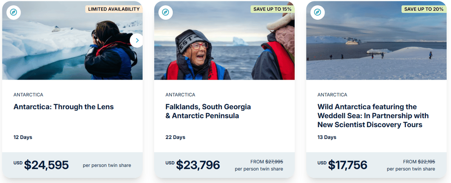Image resolution: width=451 pixels, height=183 pixels.
Task: Click compass icon on Falklands trip card
Action: pos(165,12)
